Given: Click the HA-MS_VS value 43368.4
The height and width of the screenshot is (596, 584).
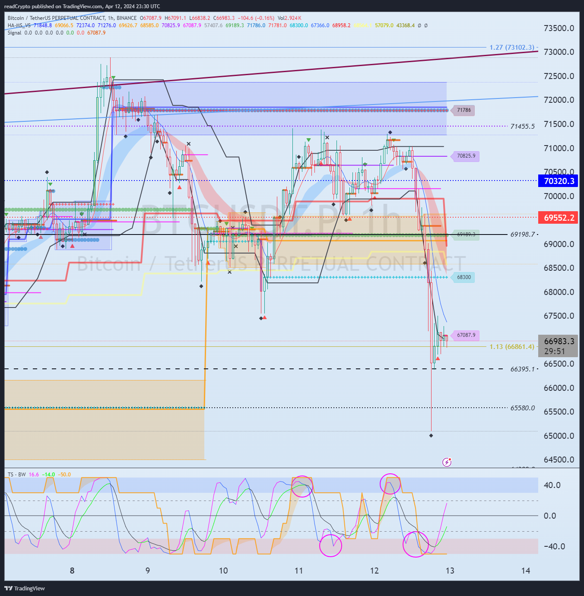Looking at the screenshot, I should point(406,25).
